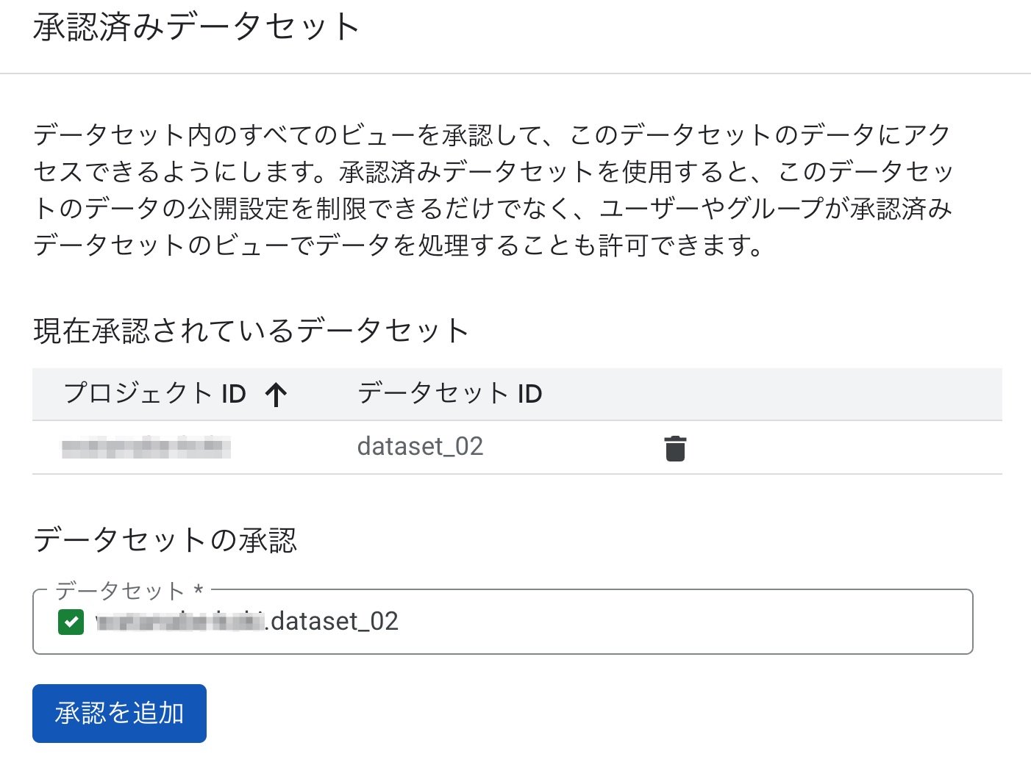Select the データセット ID column header
Image resolution: width=1031 pixels, height=776 pixels.
(x=449, y=393)
